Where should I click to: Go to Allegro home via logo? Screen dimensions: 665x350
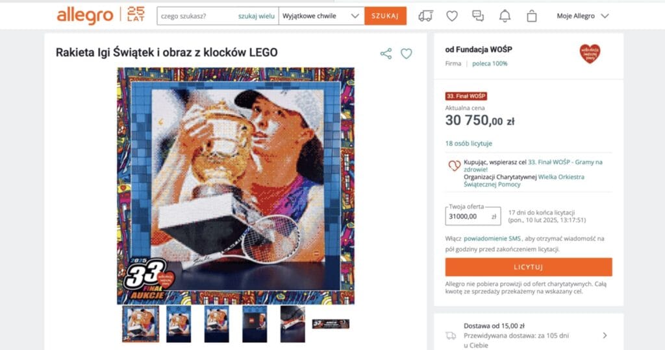(85, 16)
